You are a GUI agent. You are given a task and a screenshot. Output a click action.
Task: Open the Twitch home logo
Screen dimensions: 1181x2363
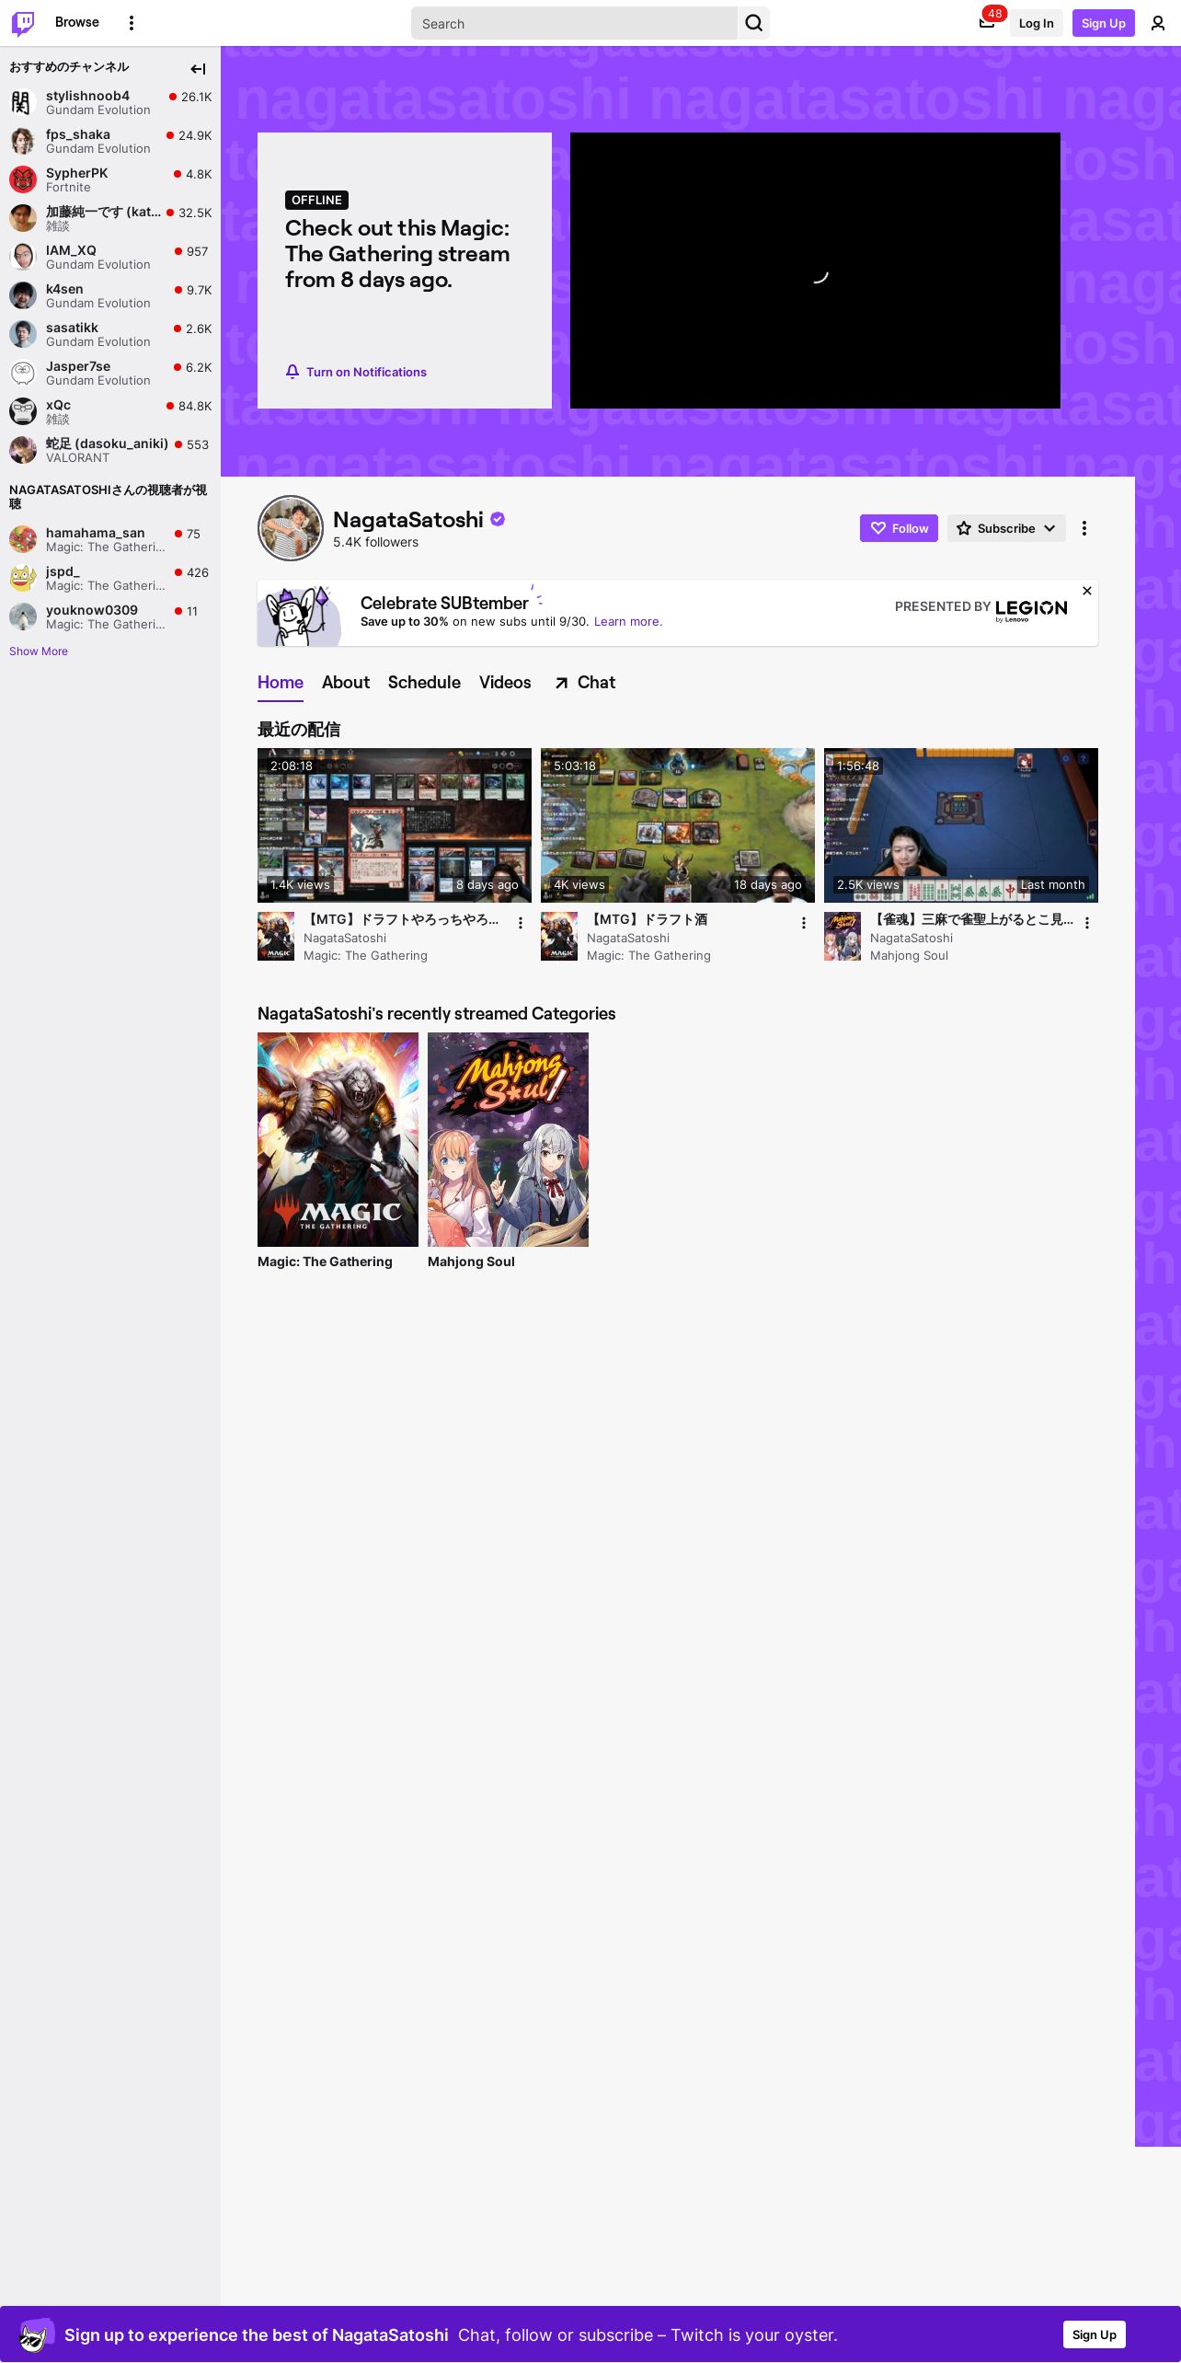click(23, 23)
